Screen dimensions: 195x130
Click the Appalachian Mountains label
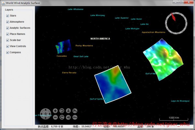tap(153, 32)
